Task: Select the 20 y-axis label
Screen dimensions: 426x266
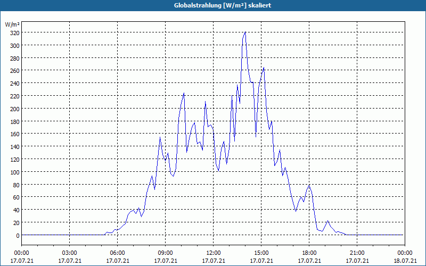Action: (x=16, y=223)
